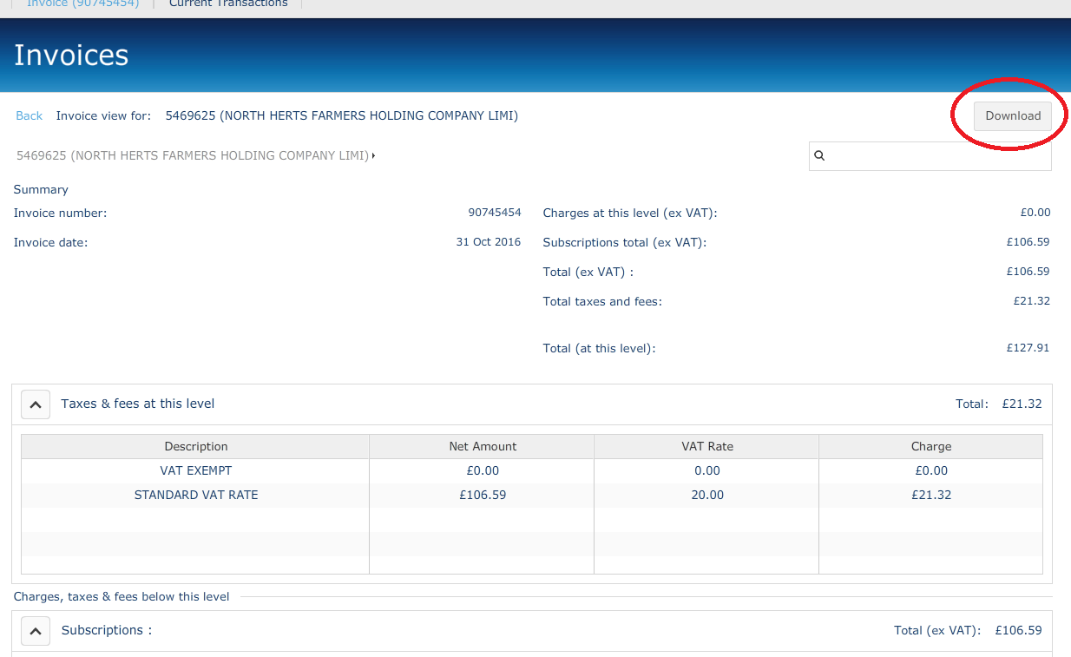Click the Subscriptions total £106.59
This screenshot has height=657, width=1071.
click(1028, 242)
